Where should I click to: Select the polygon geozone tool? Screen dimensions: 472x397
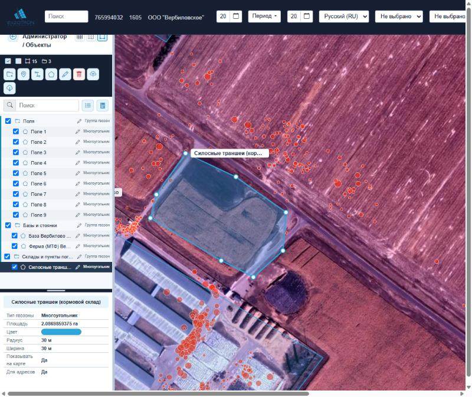[x=51, y=74]
